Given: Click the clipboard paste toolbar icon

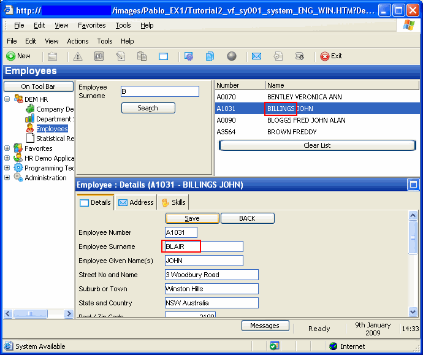Looking at the screenshot, I should coord(142,56).
